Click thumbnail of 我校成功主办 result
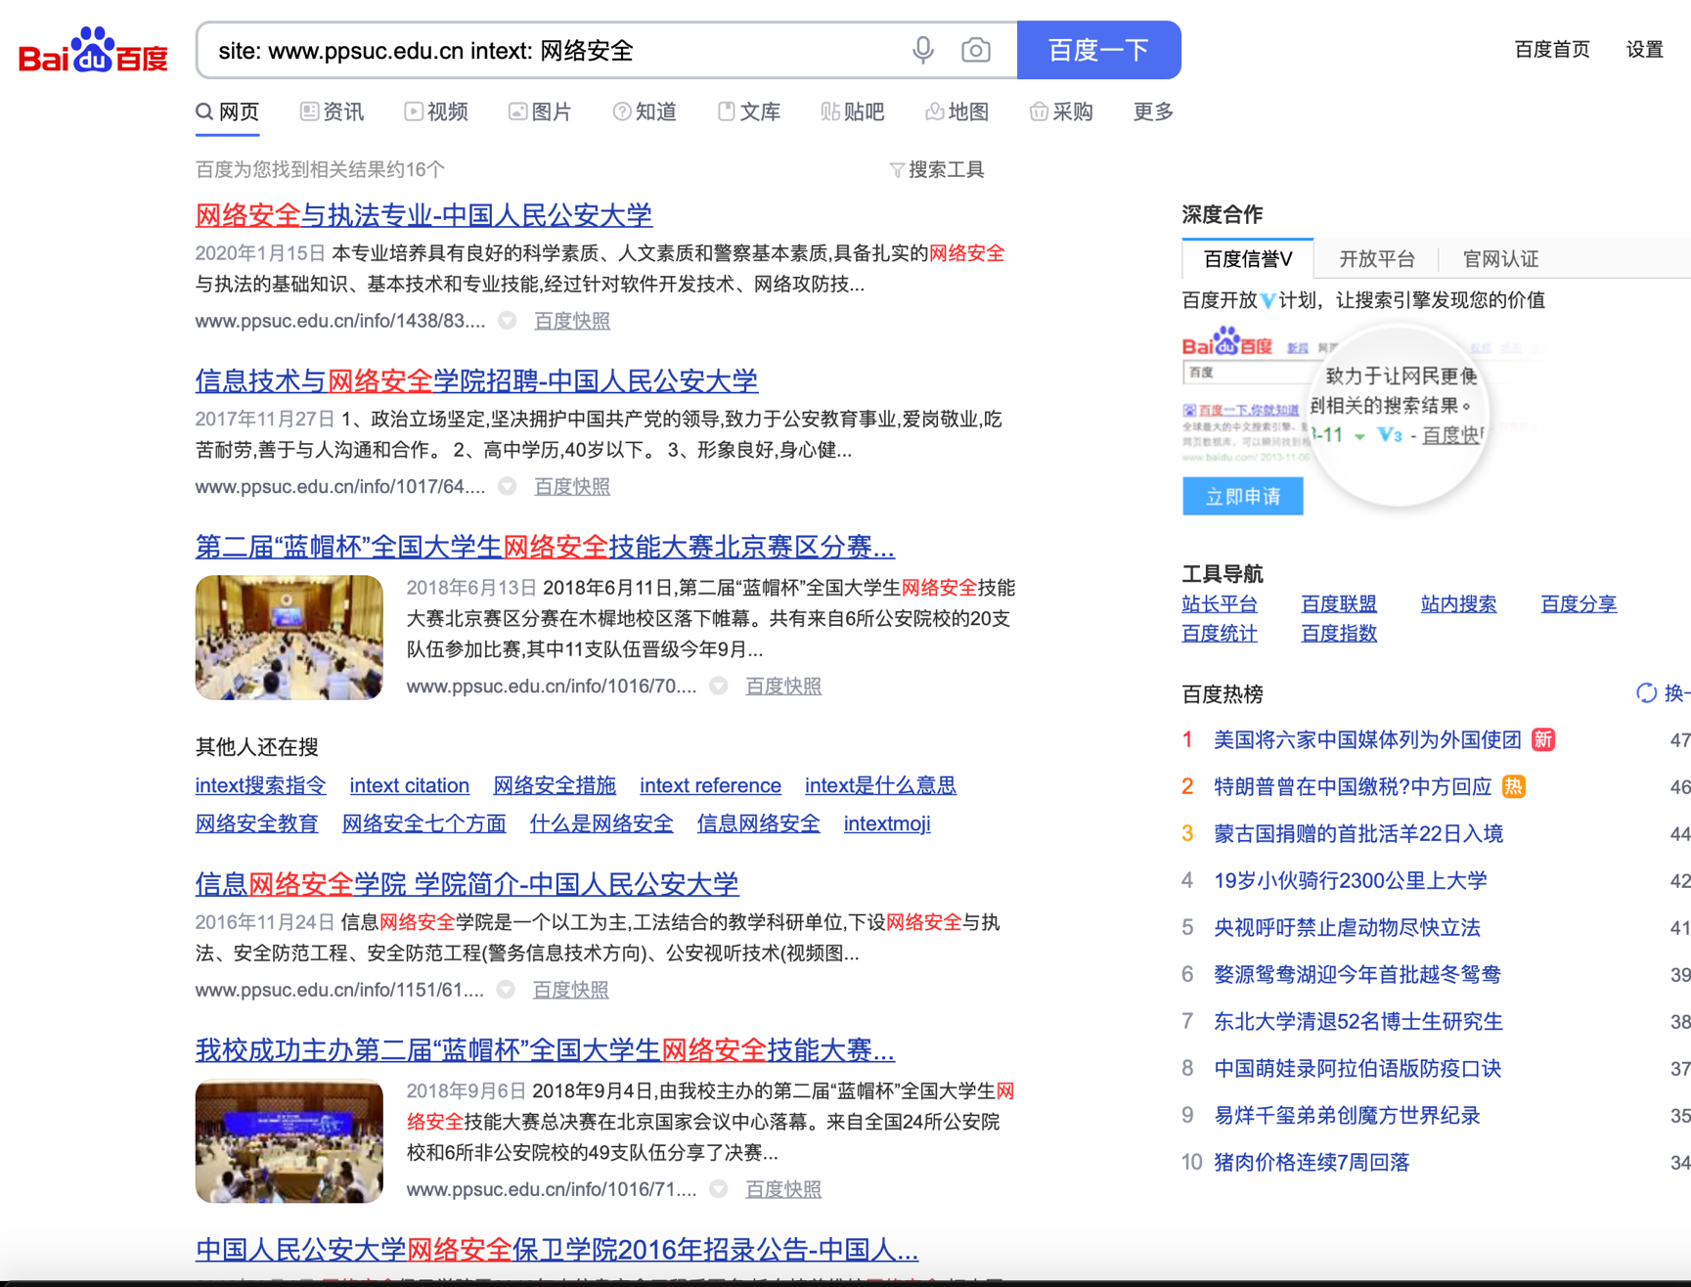1691x1287 pixels. (x=289, y=1141)
